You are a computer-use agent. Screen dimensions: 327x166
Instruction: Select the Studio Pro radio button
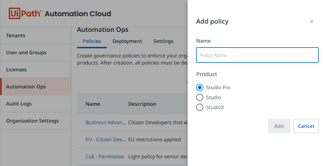pyautogui.click(x=200, y=87)
